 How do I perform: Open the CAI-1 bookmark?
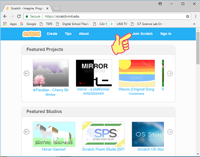pos(100,24)
